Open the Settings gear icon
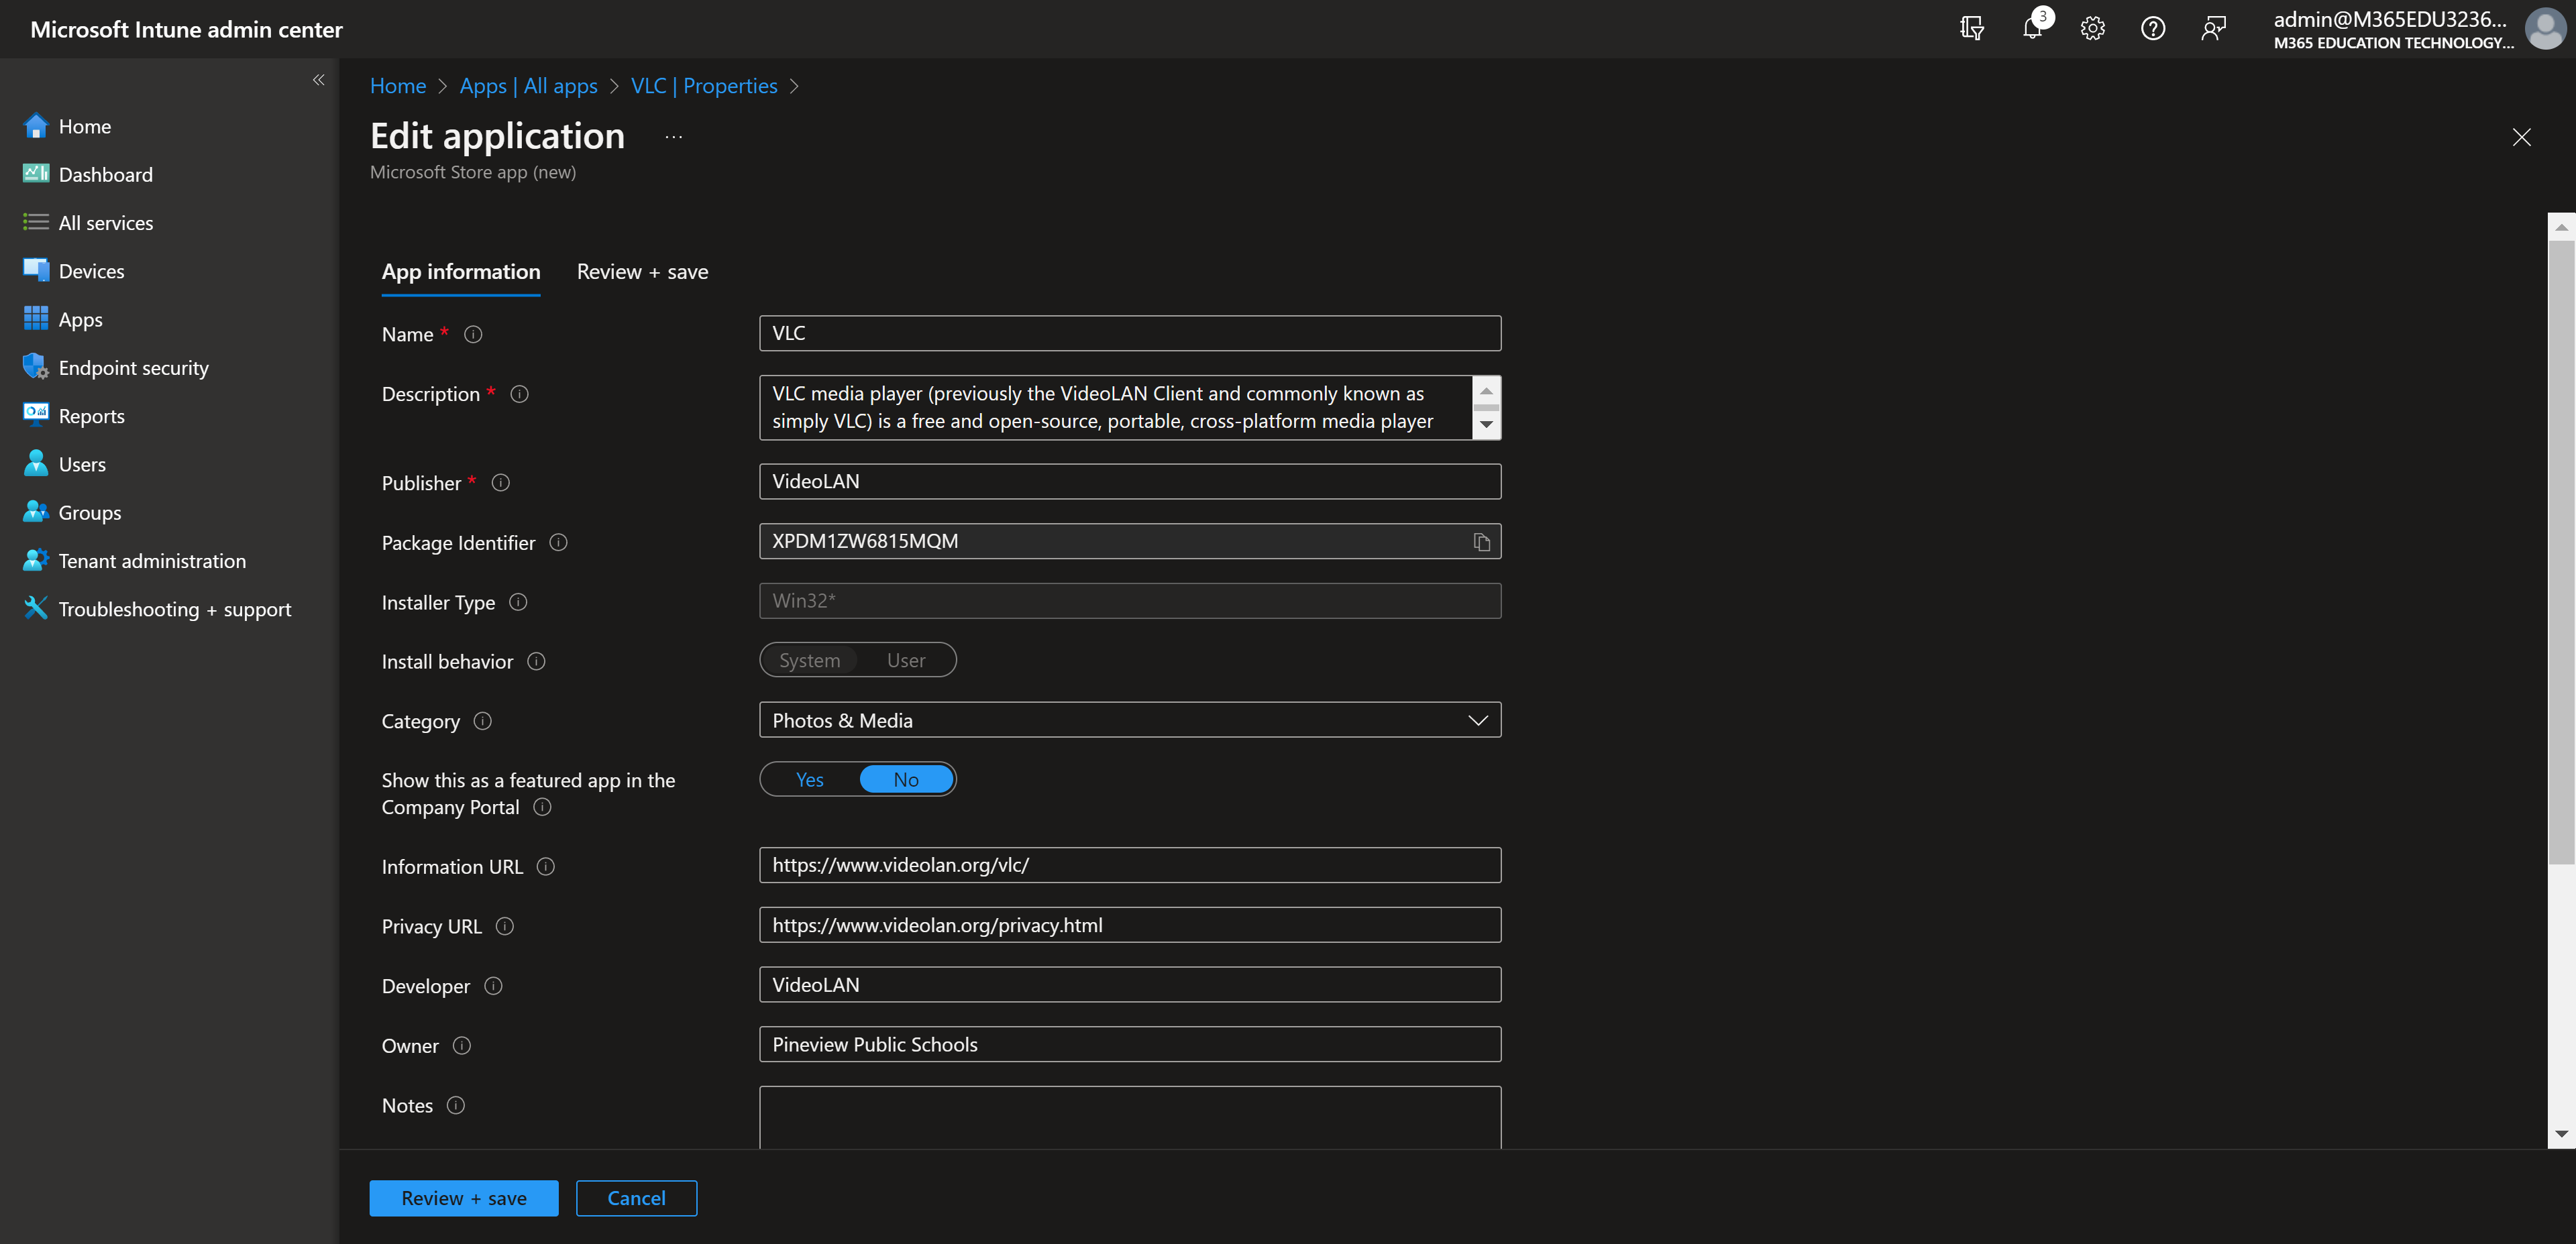Viewport: 2576px width, 1244px height. (2093, 28)
